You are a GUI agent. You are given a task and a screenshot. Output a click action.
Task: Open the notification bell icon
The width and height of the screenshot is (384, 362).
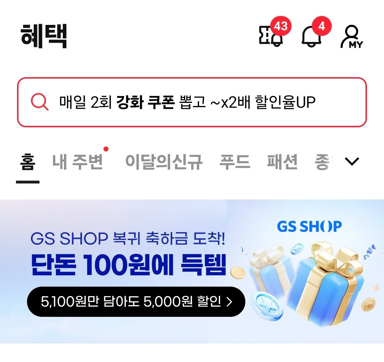click(x=311, y=36)
